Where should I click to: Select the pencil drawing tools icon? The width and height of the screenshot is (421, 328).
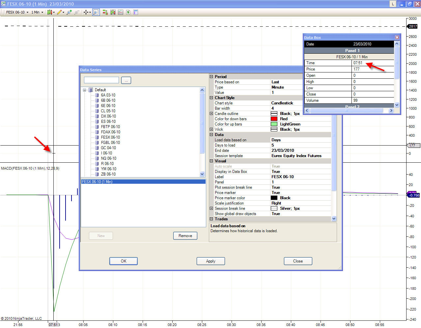(59, 12)
